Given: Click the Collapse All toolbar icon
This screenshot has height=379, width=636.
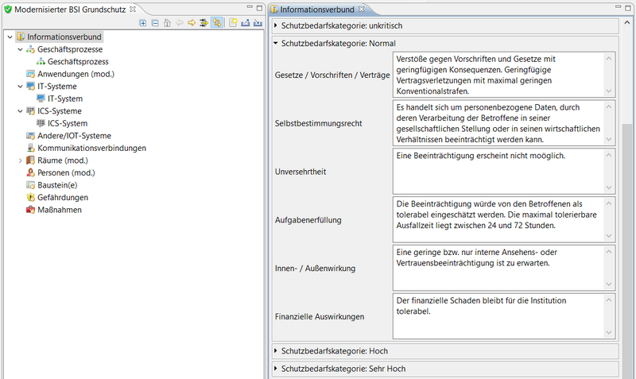Looking at the screenshot, I should 155,23.
